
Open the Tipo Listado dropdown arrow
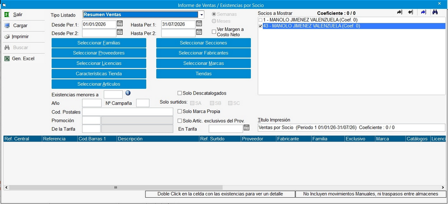point(201,15)
